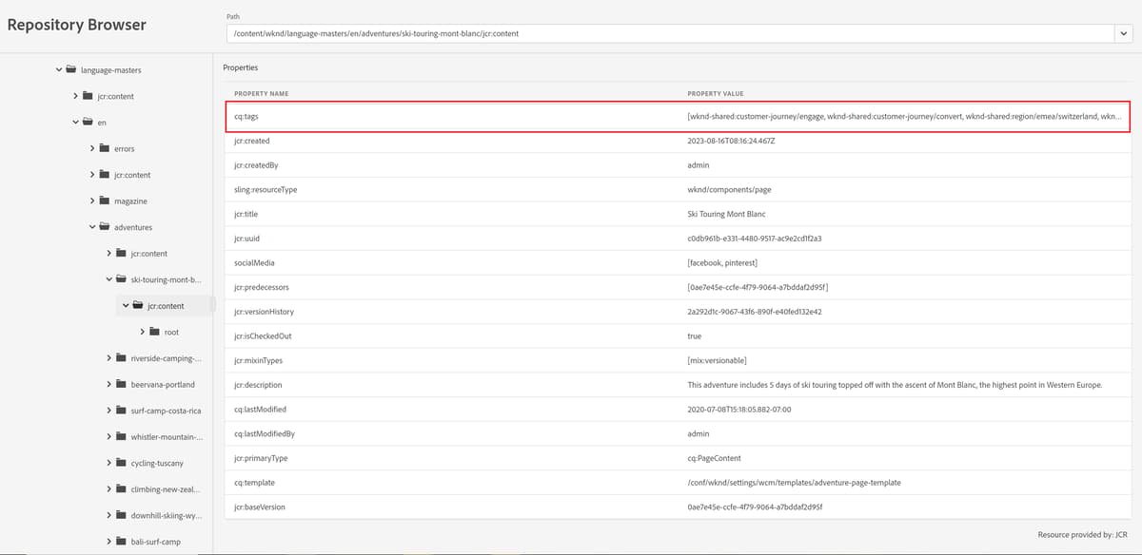The image size is (1142, 555).
Task: Select jcr:content under ski-touring-mont-blanc
Action: pyautogui.click(x=167, y=305)
